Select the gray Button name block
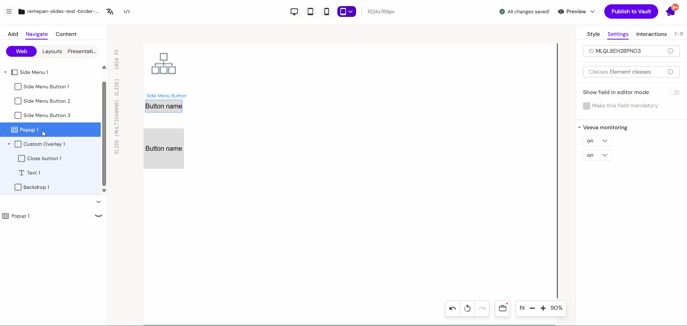Image resolution: width=687 pixels, height=326 pixels. 164,149
